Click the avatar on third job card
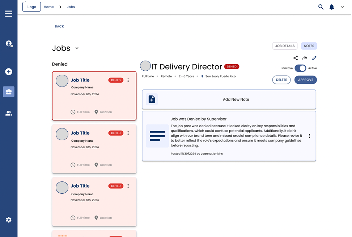 (62, 188)
